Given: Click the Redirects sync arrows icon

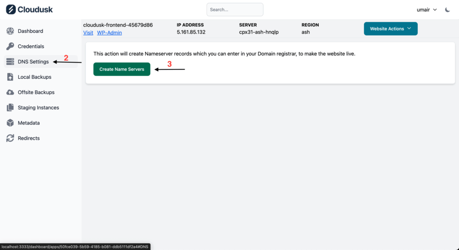Looking at the screenshot, I should pyautogui.click(x=10, y=138).
